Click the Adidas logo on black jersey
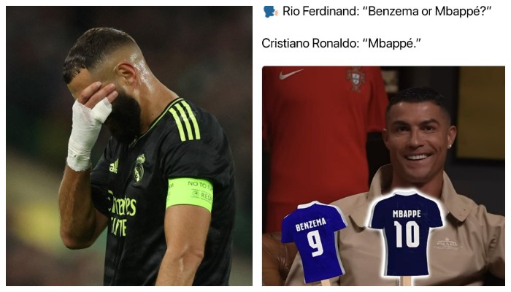The image size is (511, 292). click(114, 166)
